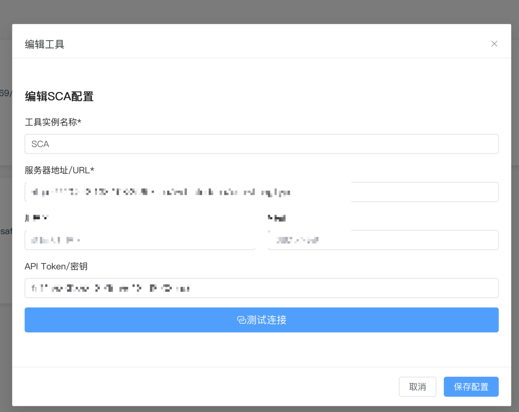Save using the 保存配置 button
This screenshot has height=412, width=519.
(x=471, y=387)
